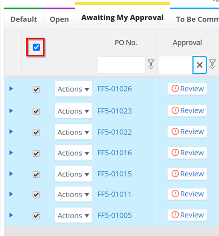Switch to the Default tab
Screen dimensions: 219x236
[24, 19]
